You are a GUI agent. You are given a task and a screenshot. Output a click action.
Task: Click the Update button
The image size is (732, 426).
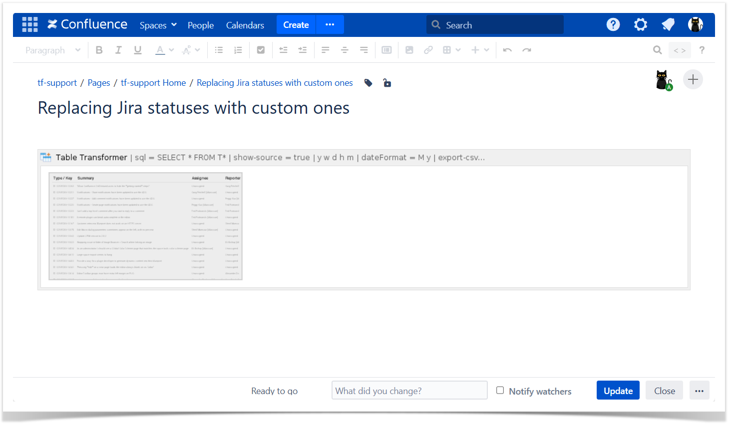click(x=618, y=391)
